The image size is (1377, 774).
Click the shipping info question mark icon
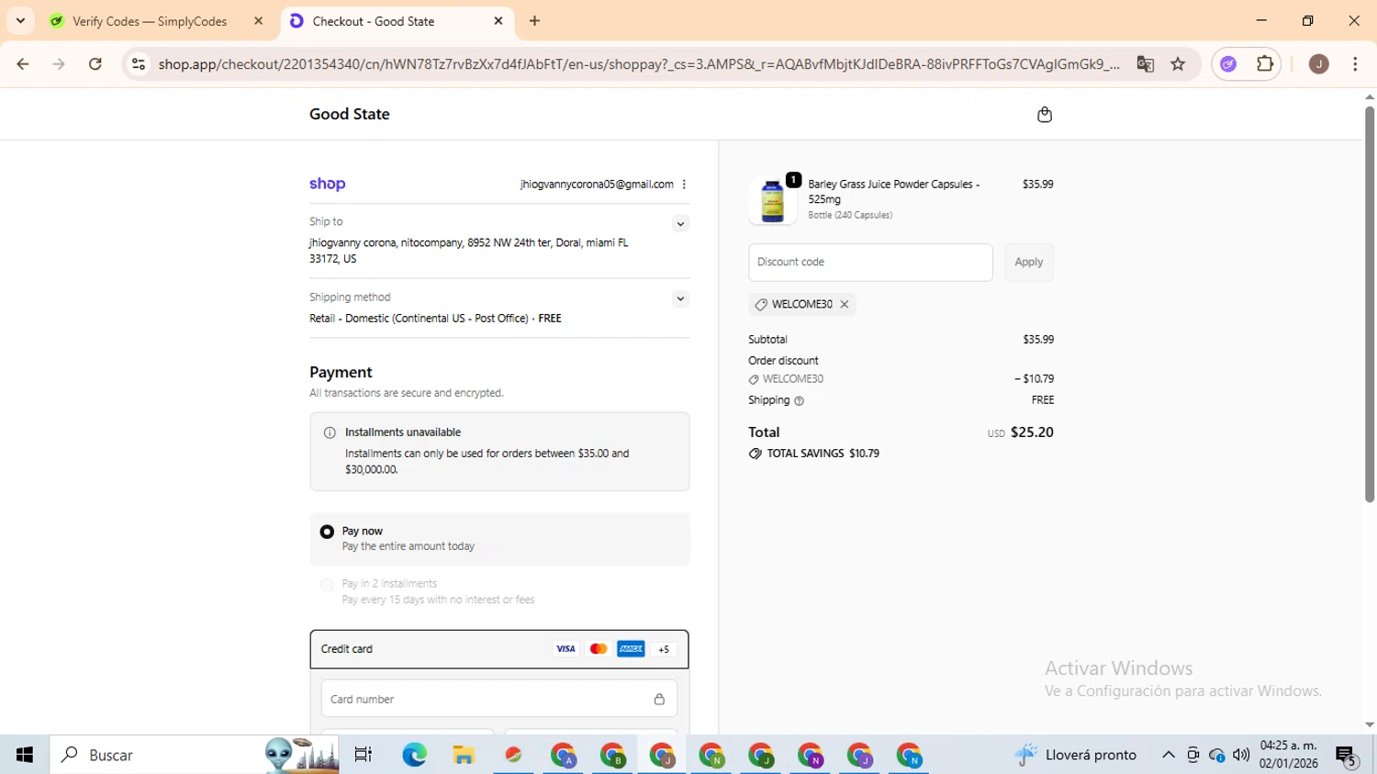[799, 400]
